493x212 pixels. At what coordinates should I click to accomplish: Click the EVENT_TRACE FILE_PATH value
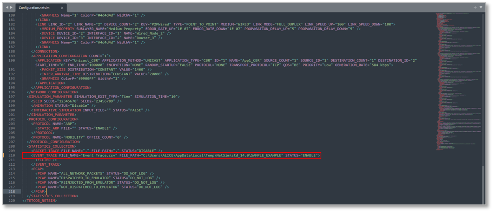[211, 155]
